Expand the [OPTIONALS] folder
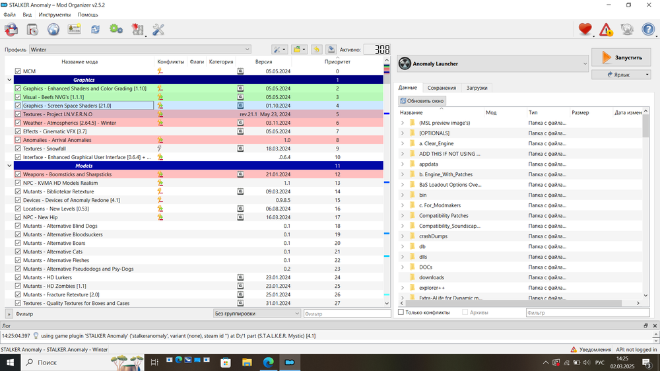660x371 pixels. (x=403, y=133)
